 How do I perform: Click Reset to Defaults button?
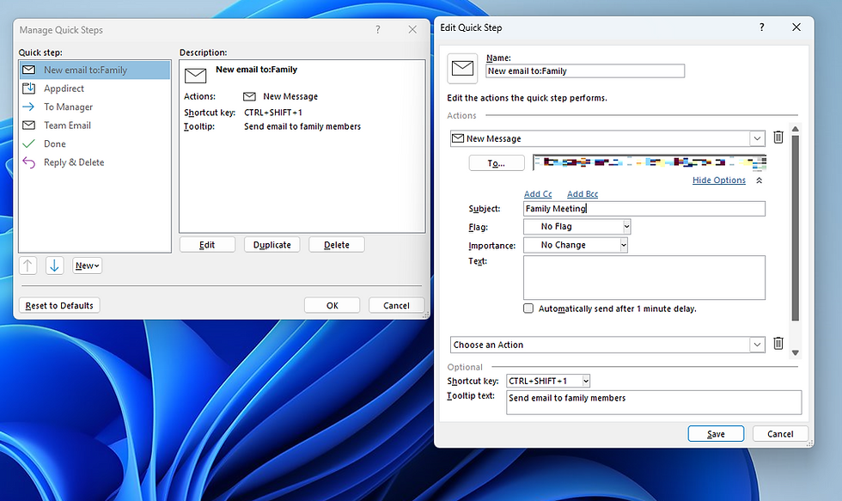(x=59, y=306)
